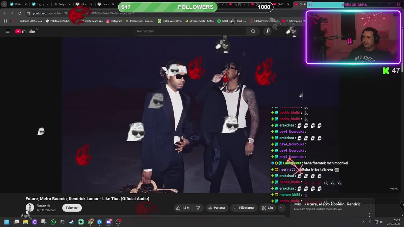Image resolution: width=404 pixels, height=227 pixels.
Task: Click the album art video player
Action: coord(201,115)
